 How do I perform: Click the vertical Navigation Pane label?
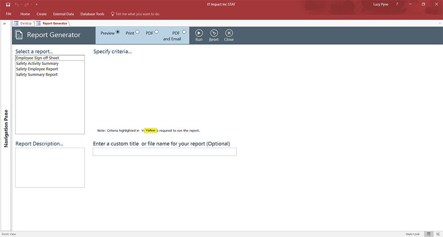(6, 128)
